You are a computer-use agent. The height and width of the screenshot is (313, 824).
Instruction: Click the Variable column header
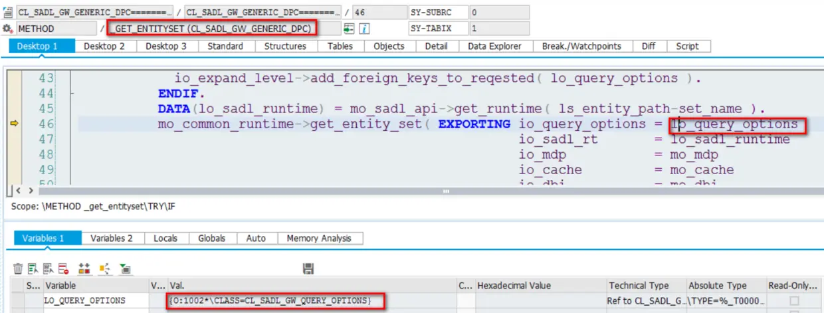point(96,286)
